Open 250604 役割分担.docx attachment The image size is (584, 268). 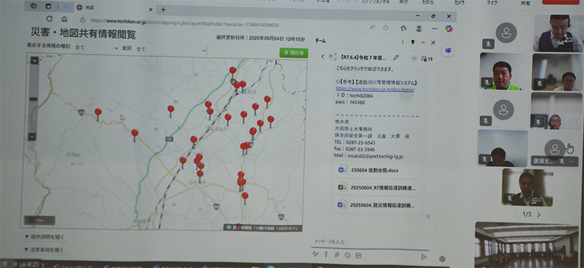click(x=377, y=170)
